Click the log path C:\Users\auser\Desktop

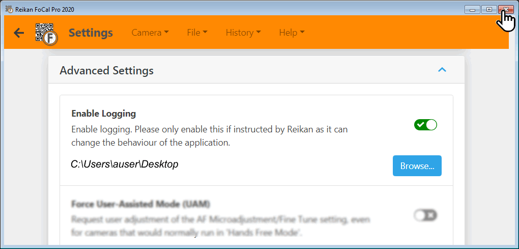coord(125,164)
